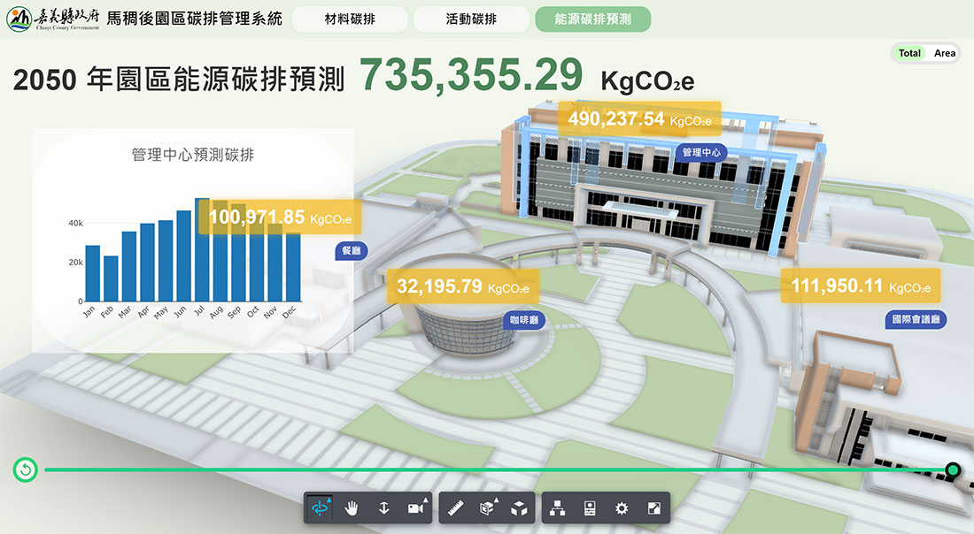Toggle full screen mode icon

pyautogui.click(x=654, y=508)
